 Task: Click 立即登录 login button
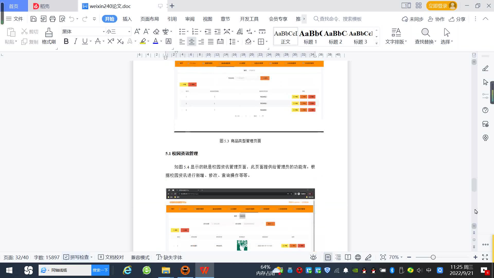[442, 6]
